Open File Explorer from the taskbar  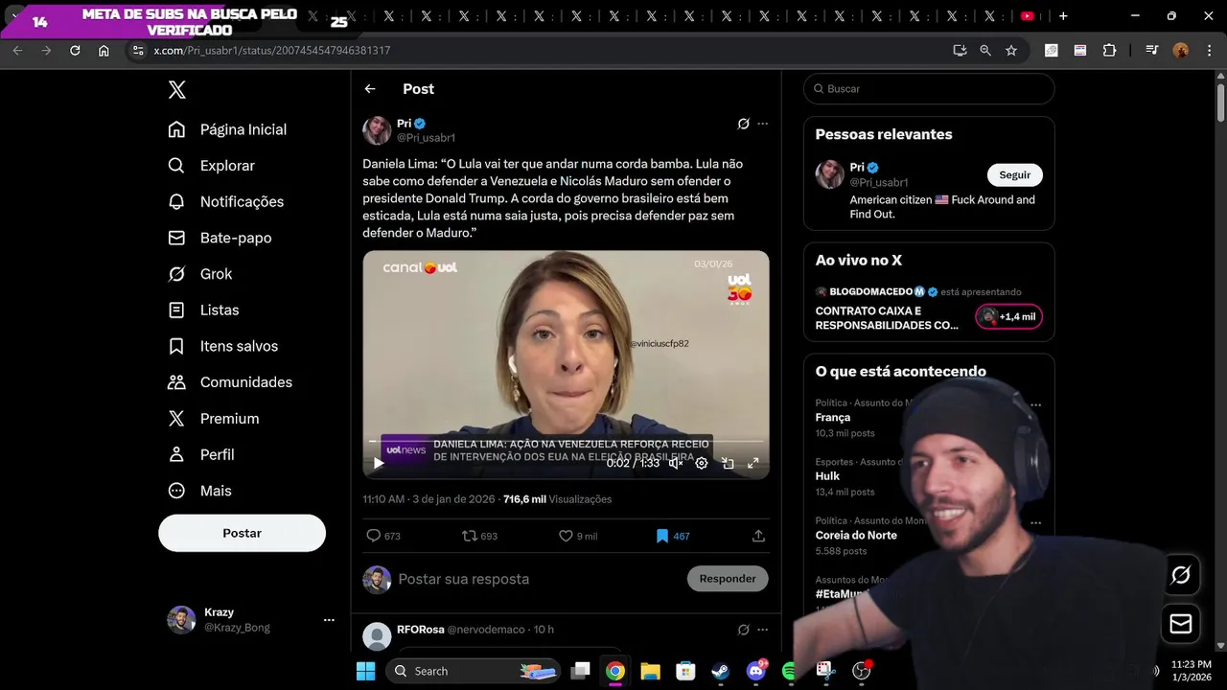click(650, 671)
